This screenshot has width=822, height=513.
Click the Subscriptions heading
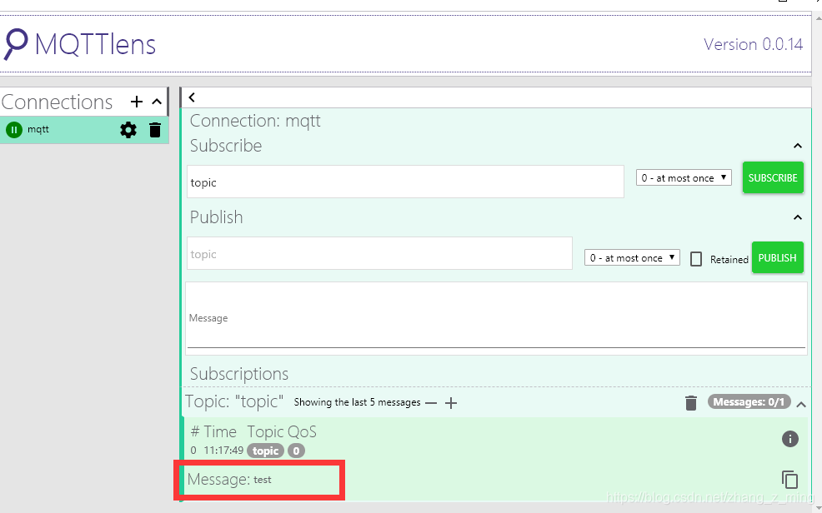coord(239,374)
